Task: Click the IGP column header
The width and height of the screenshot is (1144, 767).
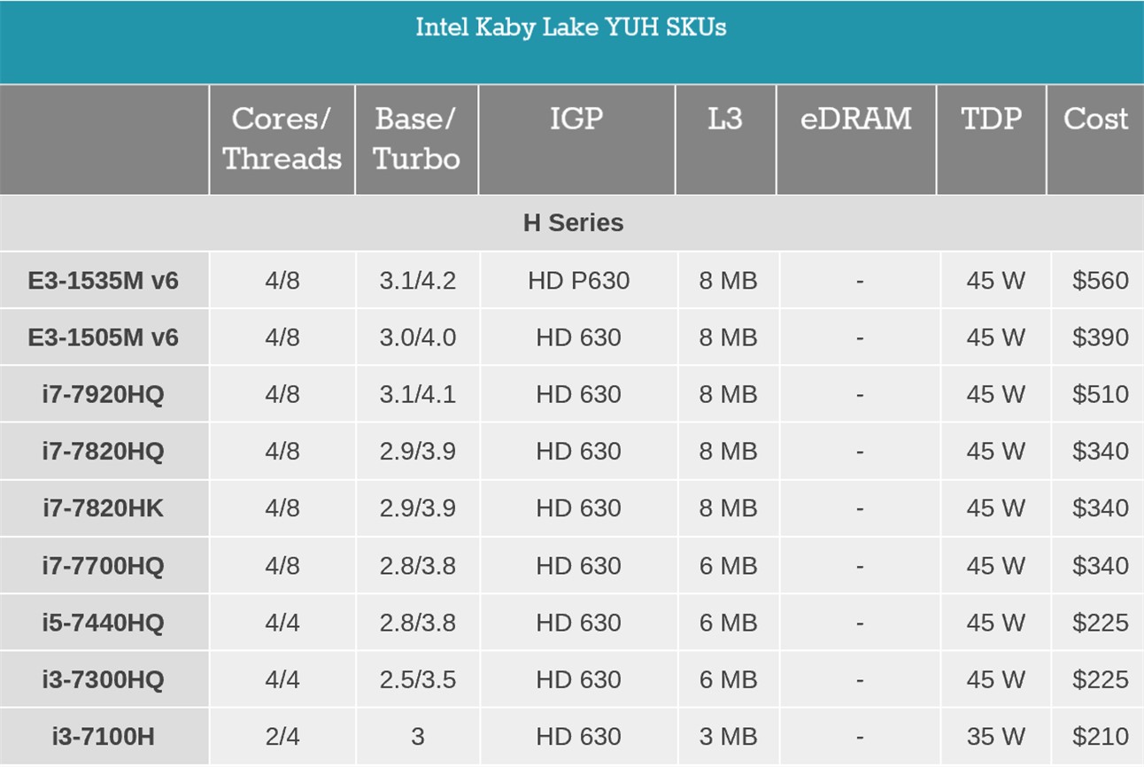Action: (576, 139)
